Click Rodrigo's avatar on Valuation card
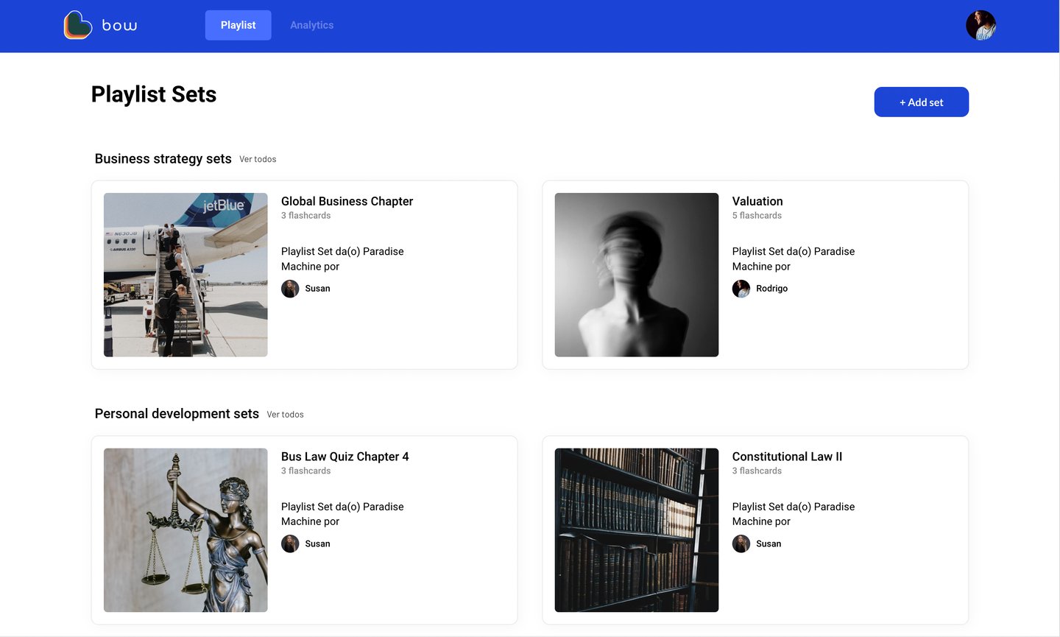Screen dimensions: 1060x637 [x=741, y=289]
